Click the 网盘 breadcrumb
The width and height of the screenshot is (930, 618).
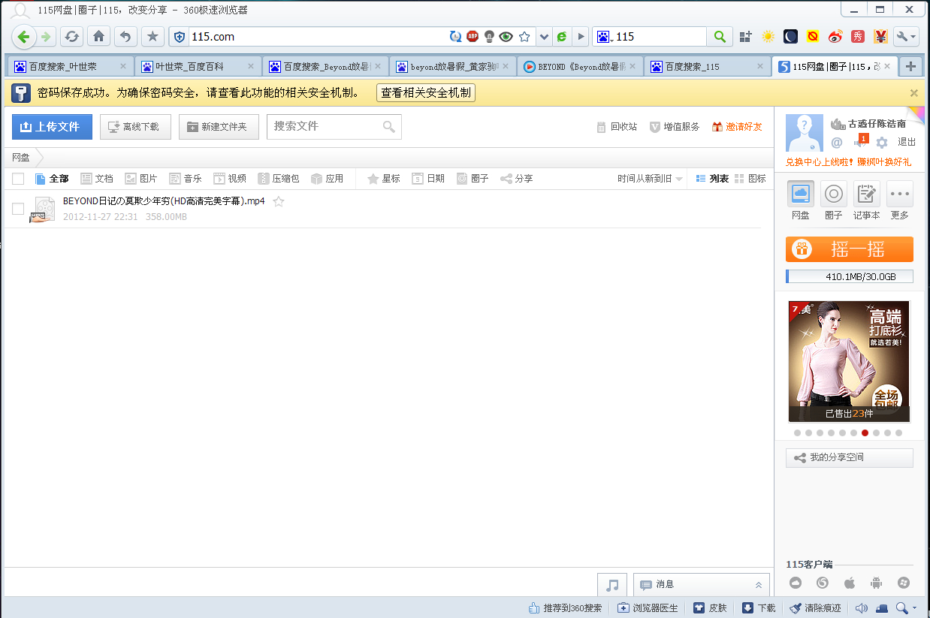point(21,158)
